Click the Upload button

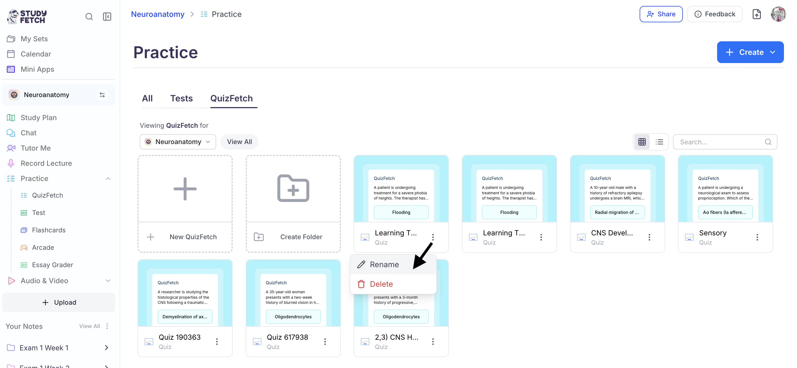59,302
